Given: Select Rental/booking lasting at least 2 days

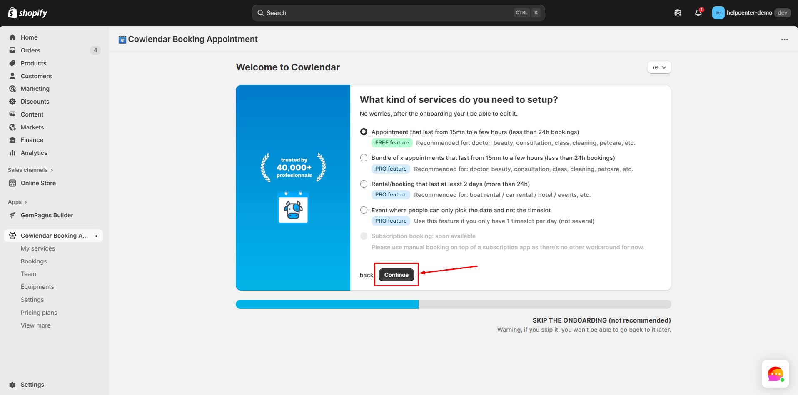Looking at the screenshot, I should [x=364, y=184].
